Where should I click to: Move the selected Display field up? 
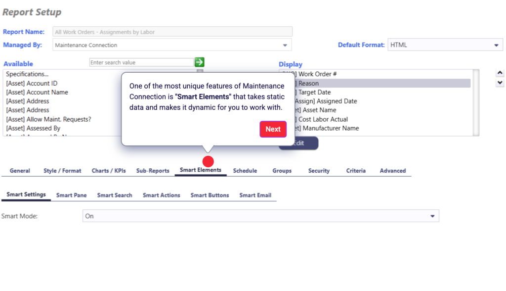500,74
